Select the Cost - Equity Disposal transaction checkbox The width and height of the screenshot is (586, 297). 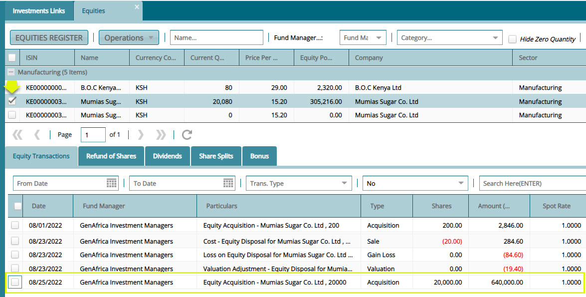[15, 241]
